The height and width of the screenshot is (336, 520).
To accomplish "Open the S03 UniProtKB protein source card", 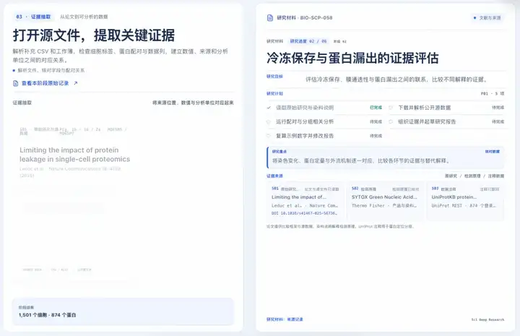I will click(x=465, y=201).
